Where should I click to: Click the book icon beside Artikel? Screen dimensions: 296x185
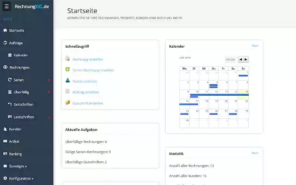[x=5, y=141]
